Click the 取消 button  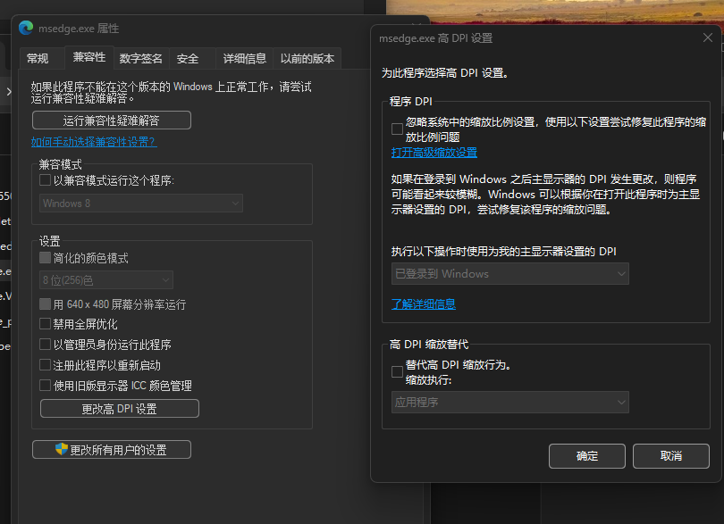(x=671, y=456)
